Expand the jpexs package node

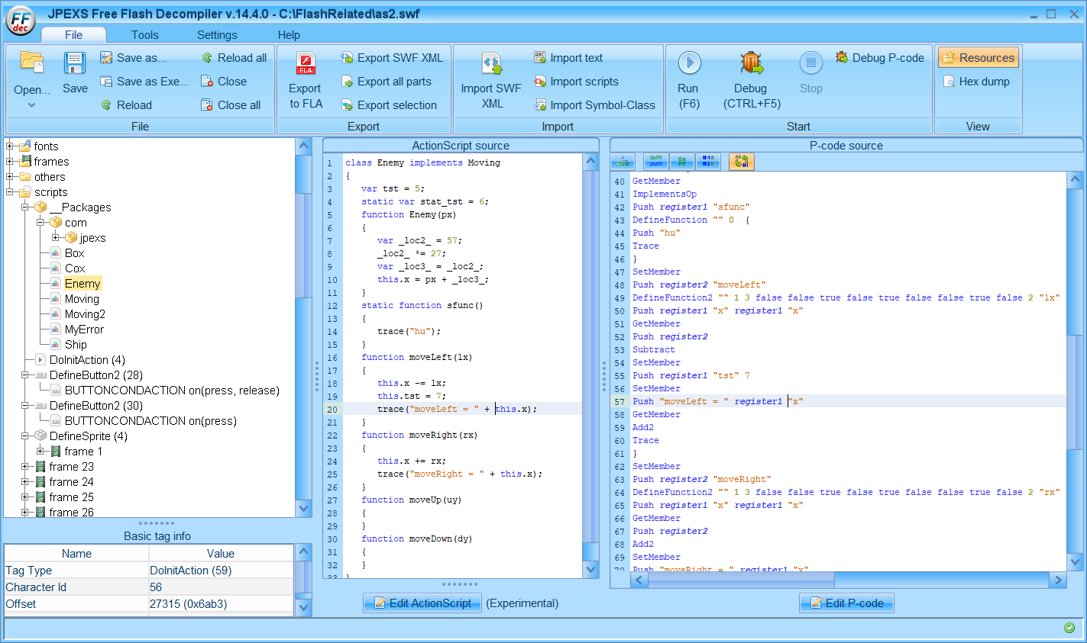click(x=56, y=238)
